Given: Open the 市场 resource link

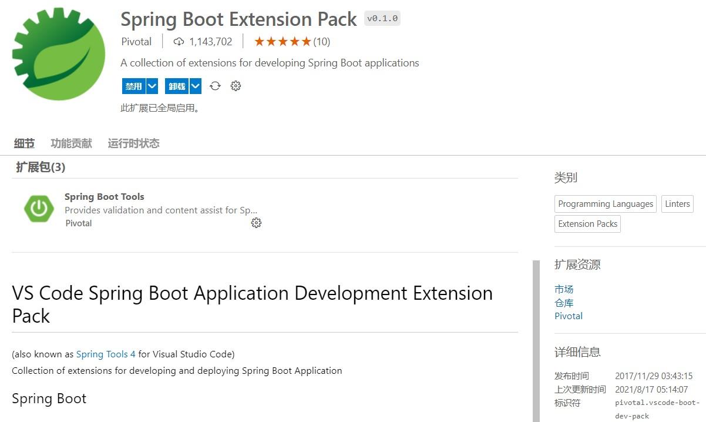Looking at the screenshot, I should click(564, 289).
